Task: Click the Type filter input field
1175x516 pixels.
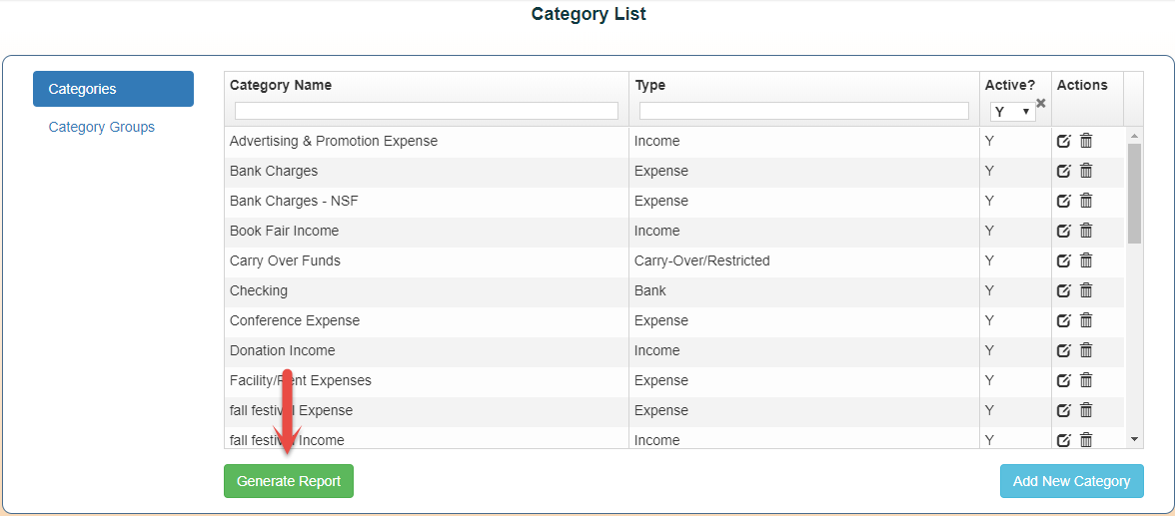Action: coord(803,111)
